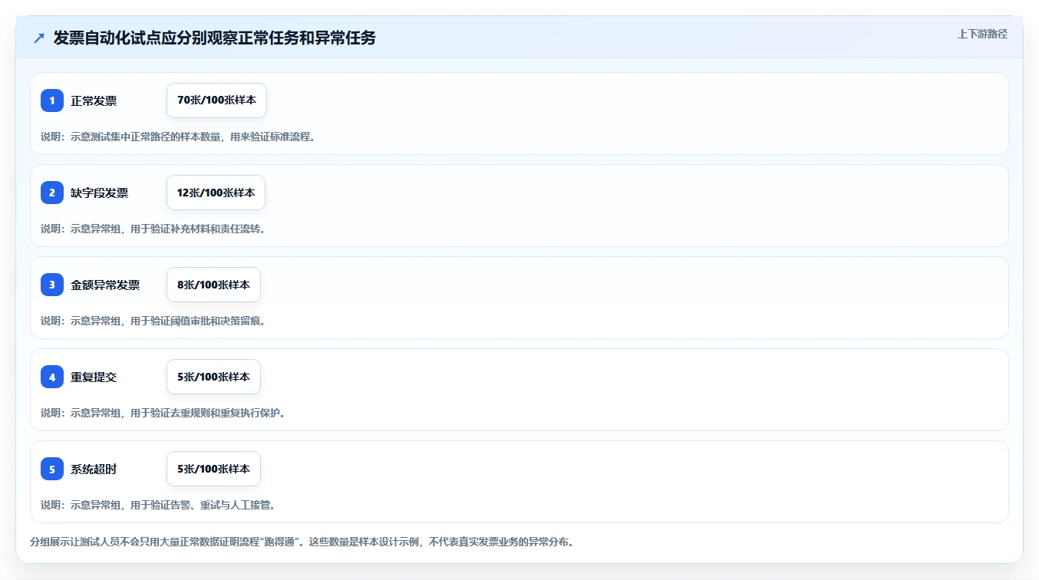Screen dimensions: 1039x580
Task: Click the 70张/100张样本 pill
Action: 216,101
